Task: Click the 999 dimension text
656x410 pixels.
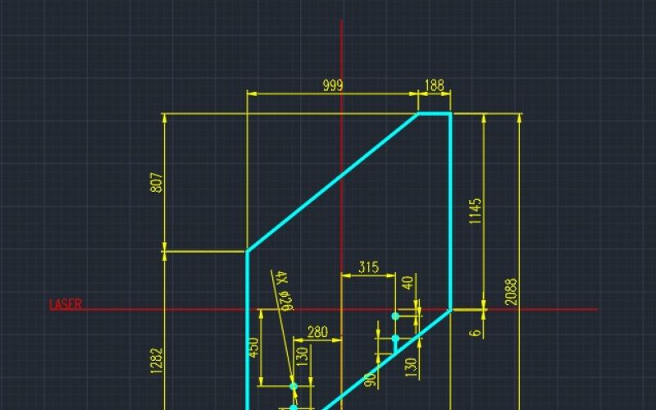Action: coord(333,85)
